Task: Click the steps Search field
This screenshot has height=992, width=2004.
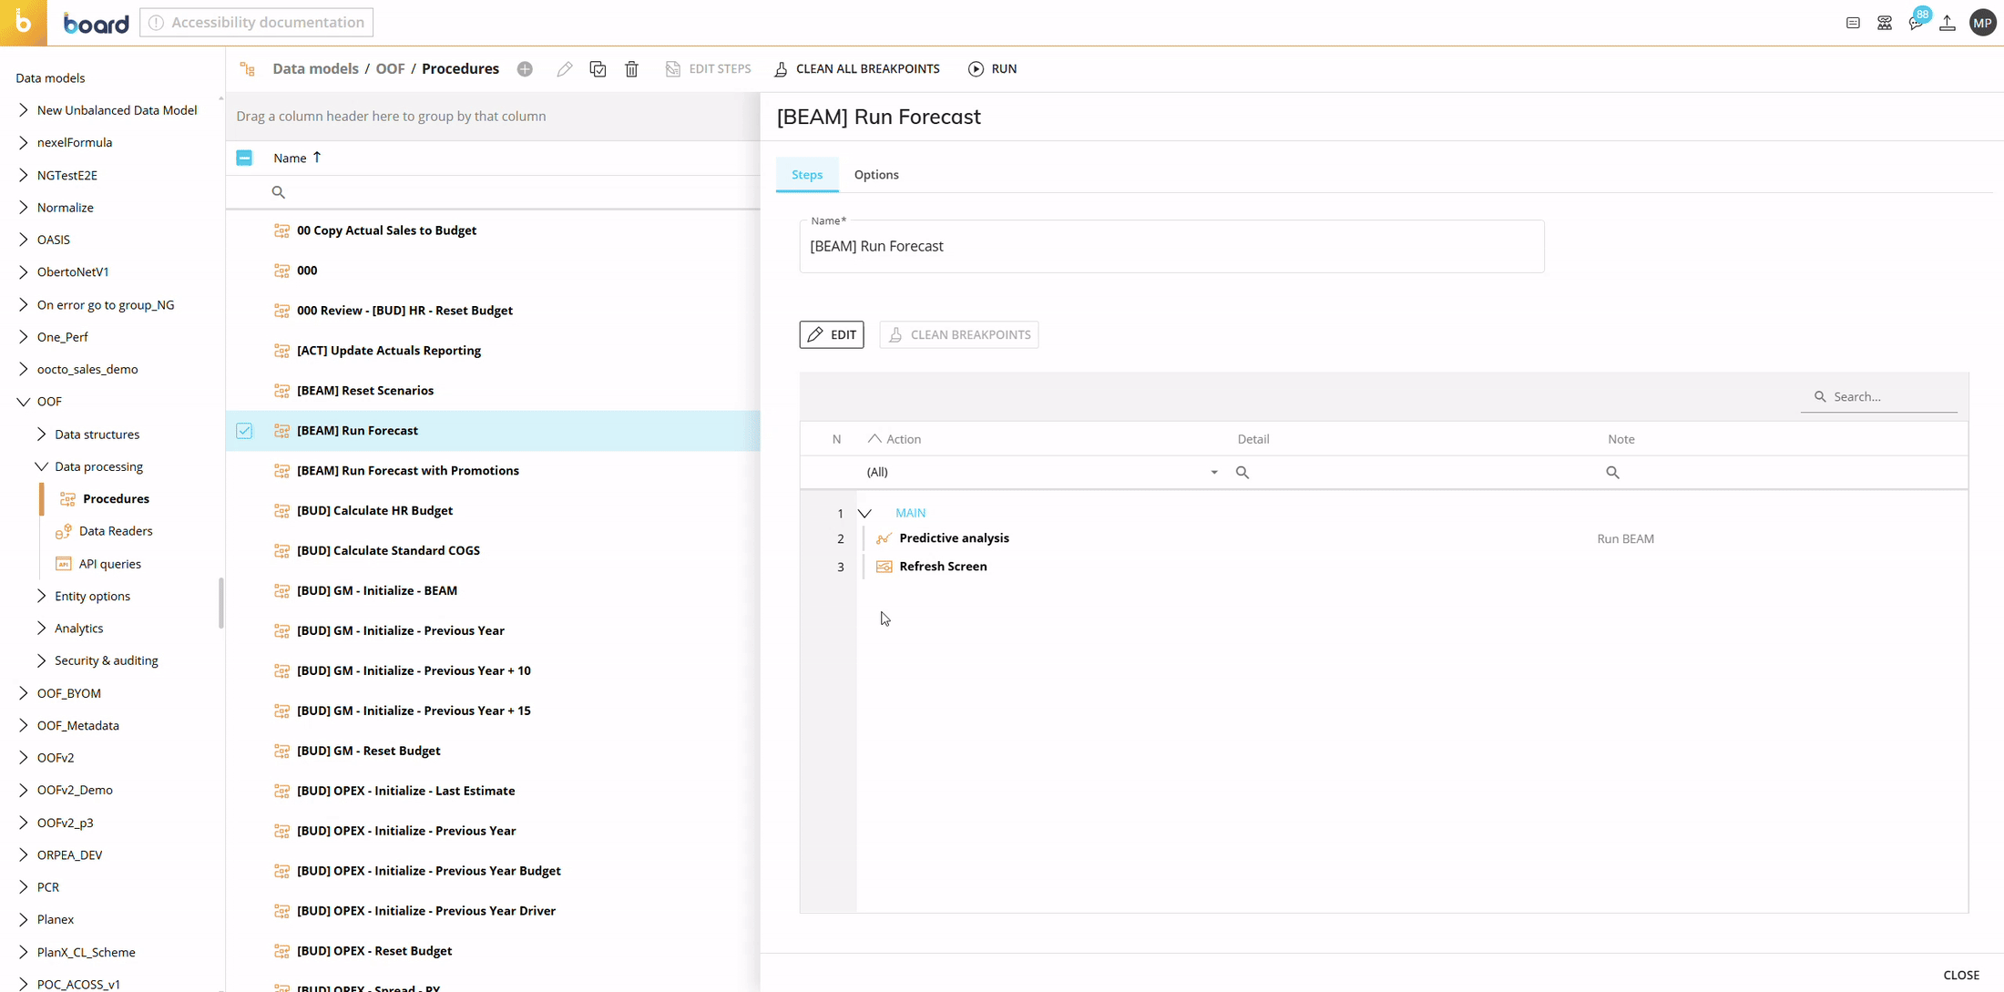Action: 1879,397
